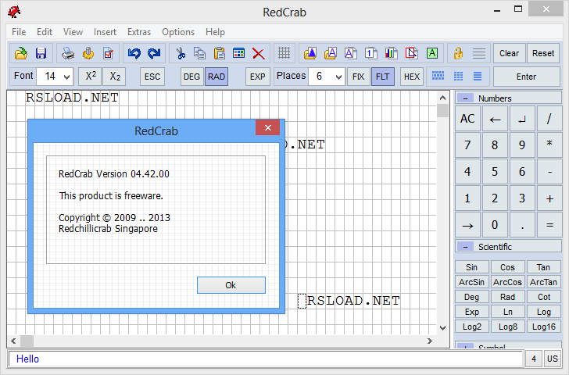Click the red X delete icon

(259, 53)
